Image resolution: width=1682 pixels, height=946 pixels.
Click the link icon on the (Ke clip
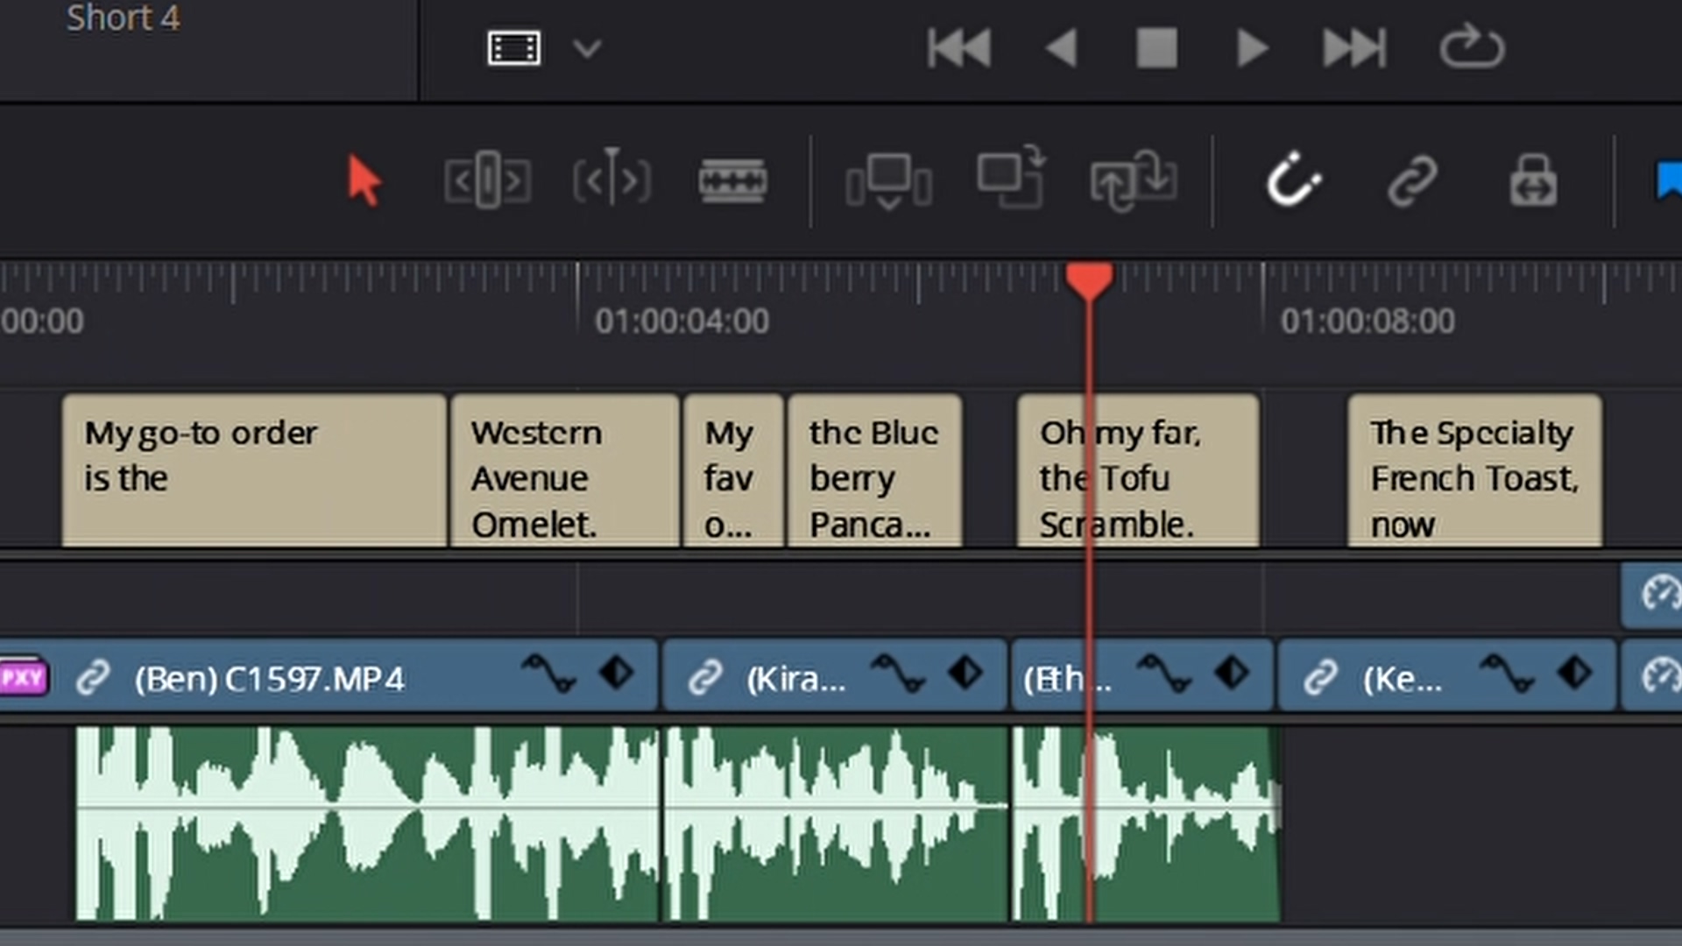pos(1319,677)
